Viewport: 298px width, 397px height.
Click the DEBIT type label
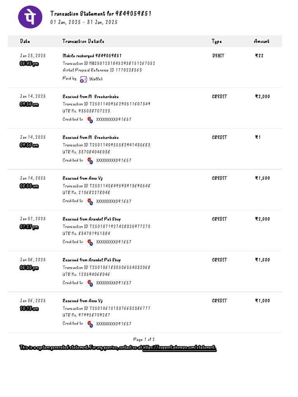click(x=219, y=55)
